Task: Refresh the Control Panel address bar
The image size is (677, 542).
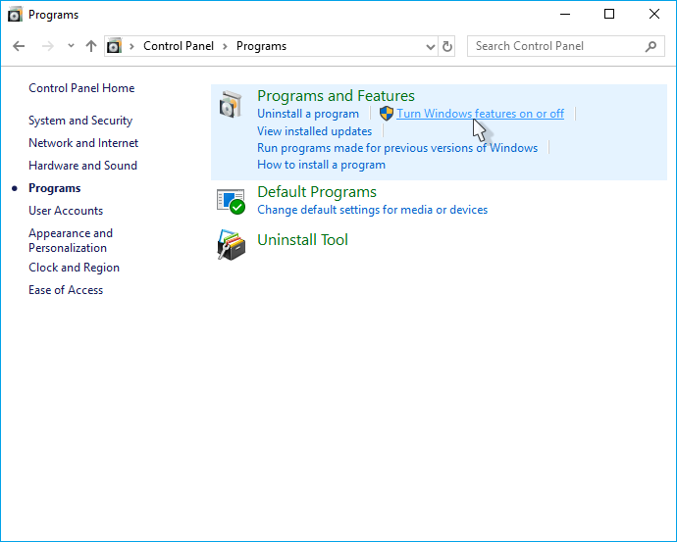Action: [x=448, y=46]
